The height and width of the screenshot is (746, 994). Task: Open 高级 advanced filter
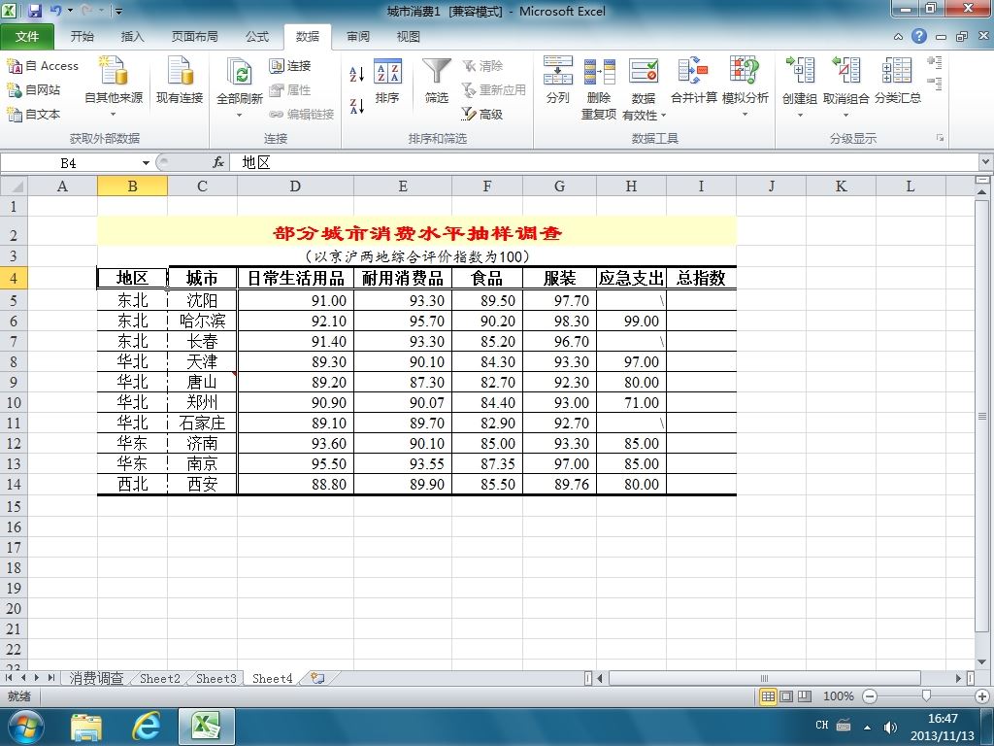pos(482,115)
